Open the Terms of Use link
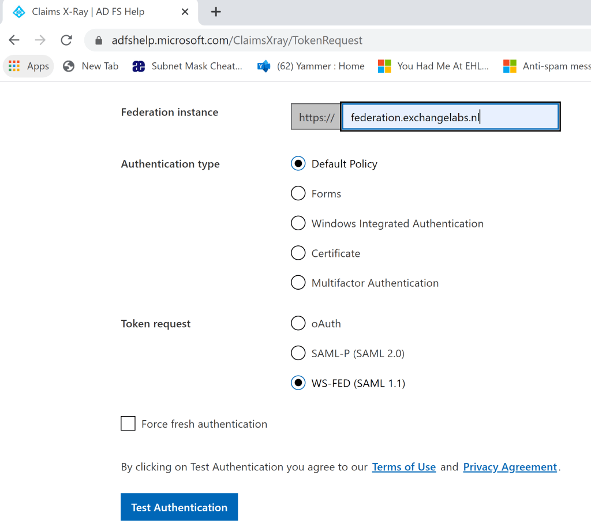 pyautogui.click(x=403, y=467)
